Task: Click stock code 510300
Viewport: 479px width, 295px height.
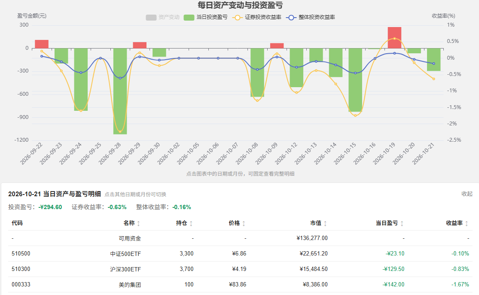Action: 21,269
